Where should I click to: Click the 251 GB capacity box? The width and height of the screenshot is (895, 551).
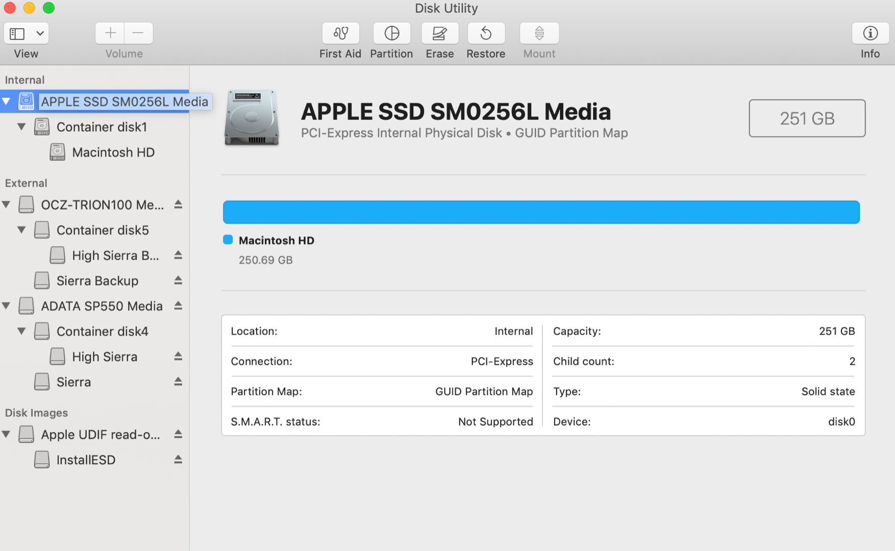tap(807, 118)
